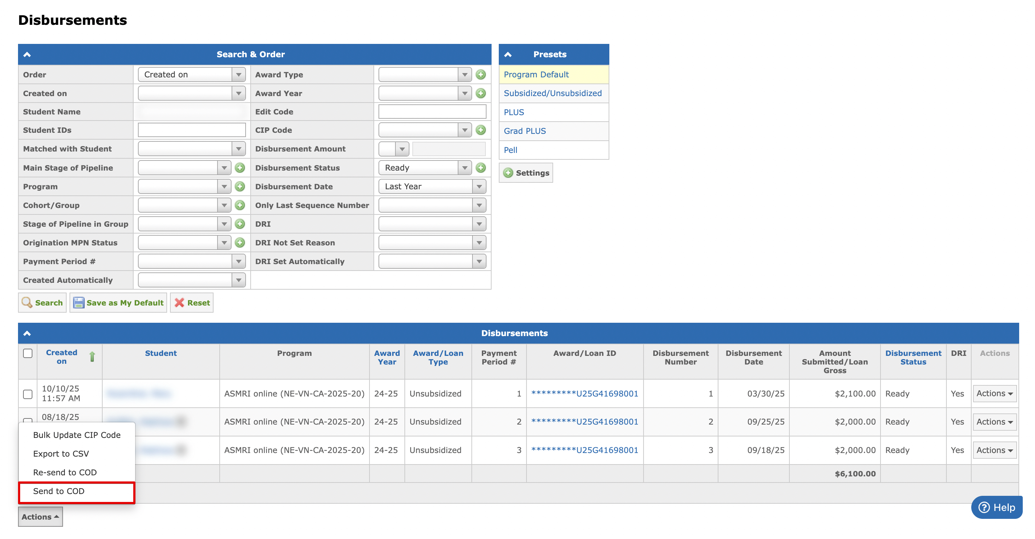Collapse the Search & Order panel
The height and width of the screenshot is (539, 1035).
(x=27, y=55)
